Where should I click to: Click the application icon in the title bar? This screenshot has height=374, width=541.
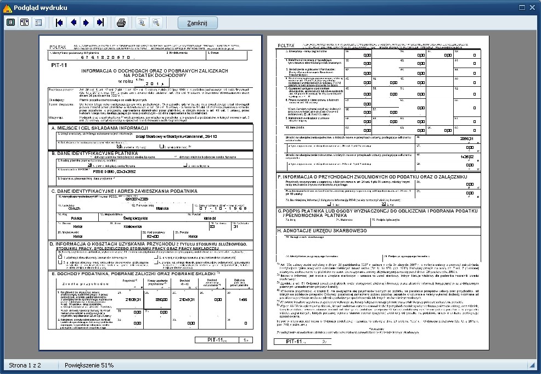pos(7,8)
